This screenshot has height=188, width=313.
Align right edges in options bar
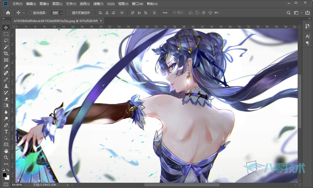pyautogui.click(x=113, y=13)
